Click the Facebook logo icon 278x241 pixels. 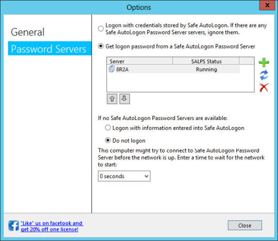[x=13, y=226]
